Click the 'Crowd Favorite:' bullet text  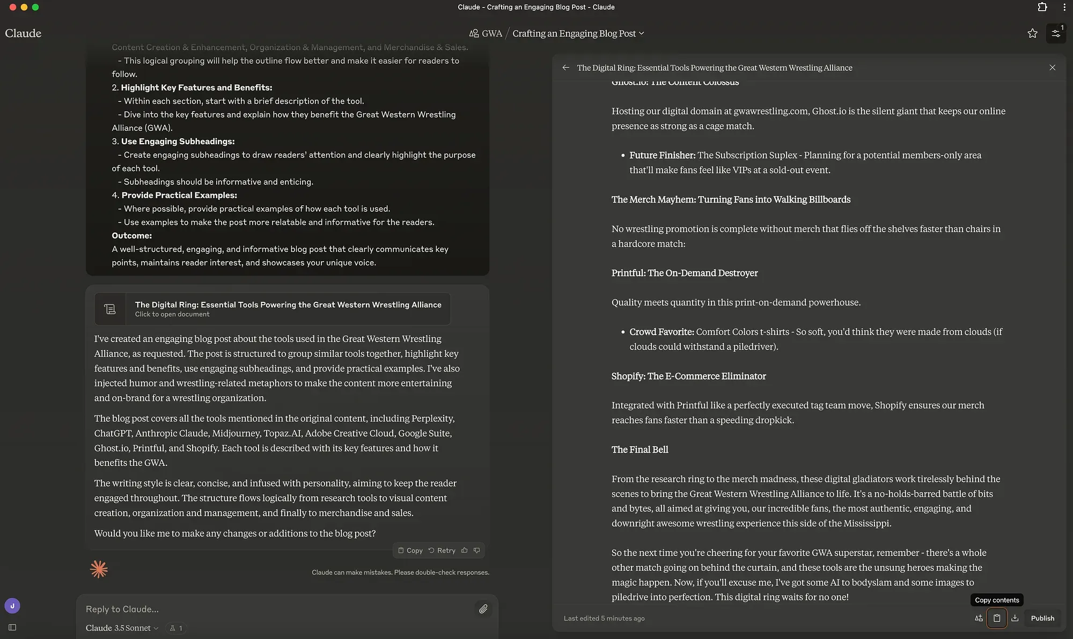tap(662, 332)
